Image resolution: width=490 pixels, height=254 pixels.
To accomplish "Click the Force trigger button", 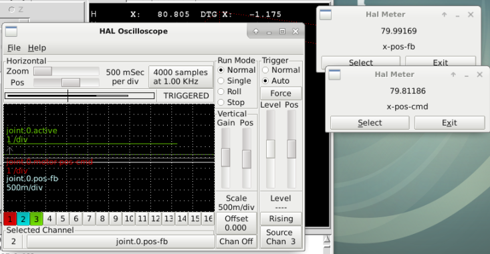I will click(281, 93).
